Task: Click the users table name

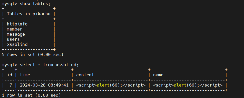Action: tap(13, 39)
